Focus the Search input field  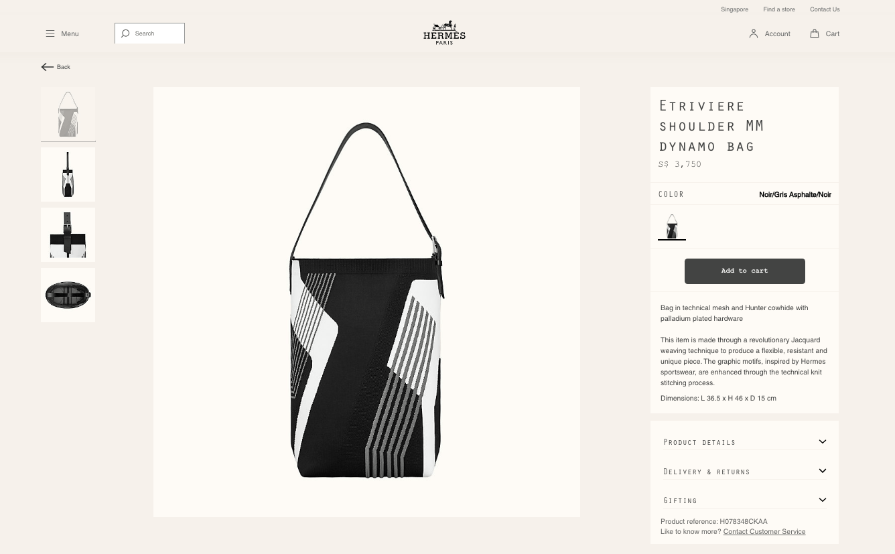[x=149, y=33]
